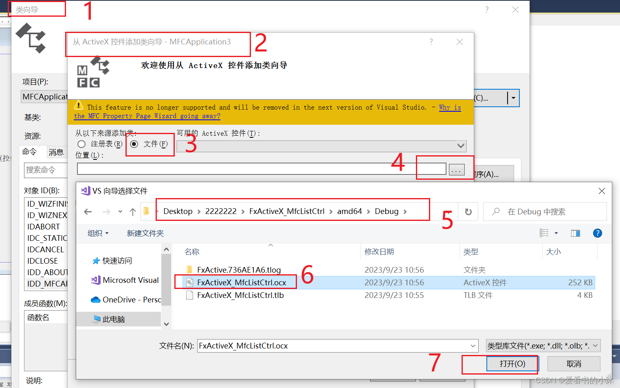Open the view options dropdown arrow
620x388 pixels.
coord(556,233)
